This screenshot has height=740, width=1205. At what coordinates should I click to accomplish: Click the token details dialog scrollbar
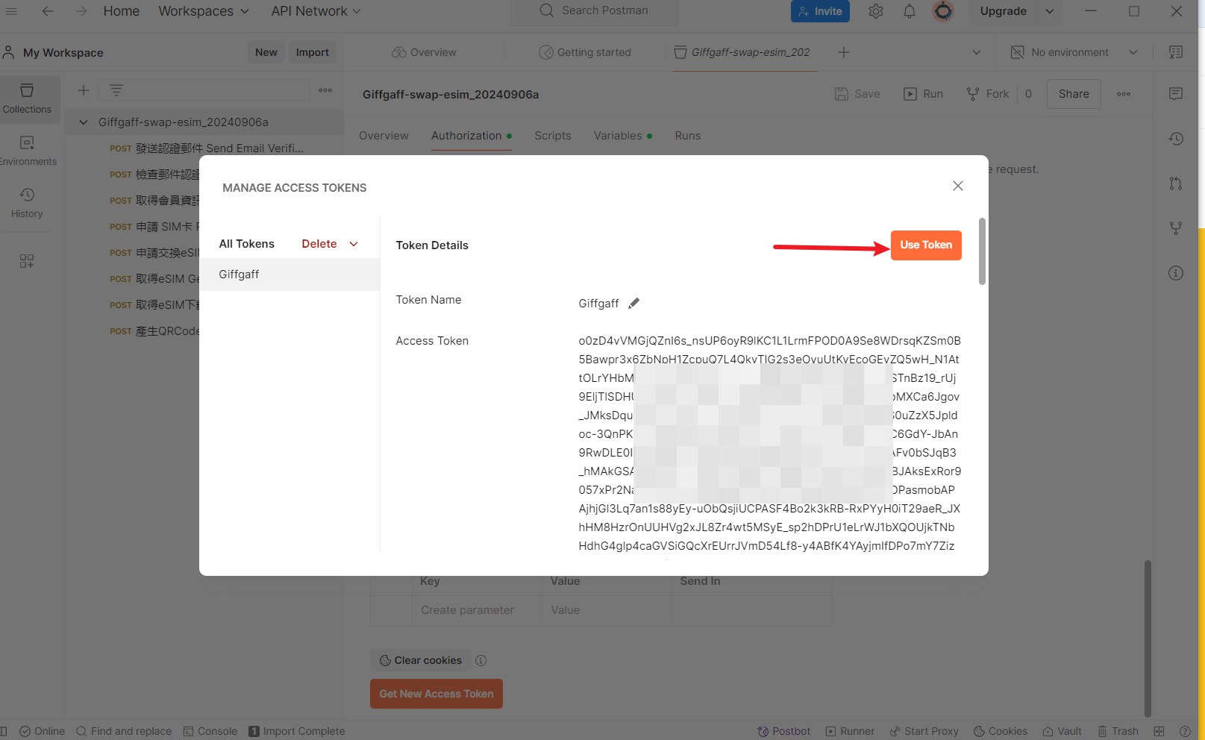(982, 251)
